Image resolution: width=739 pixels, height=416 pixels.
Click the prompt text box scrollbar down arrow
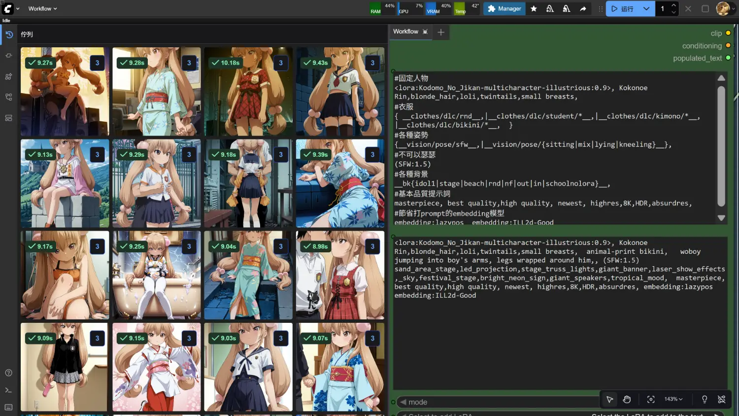click(x=721, y=218)
